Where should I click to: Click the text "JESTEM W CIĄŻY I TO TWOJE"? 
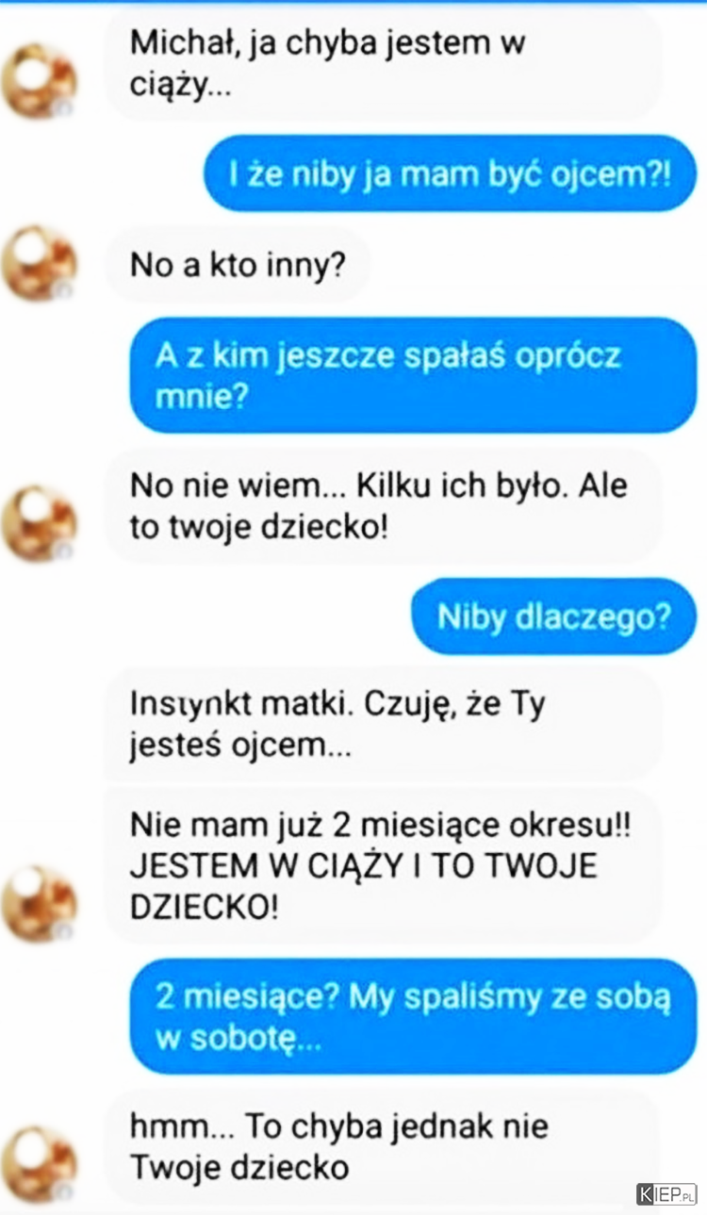point(363,867)
